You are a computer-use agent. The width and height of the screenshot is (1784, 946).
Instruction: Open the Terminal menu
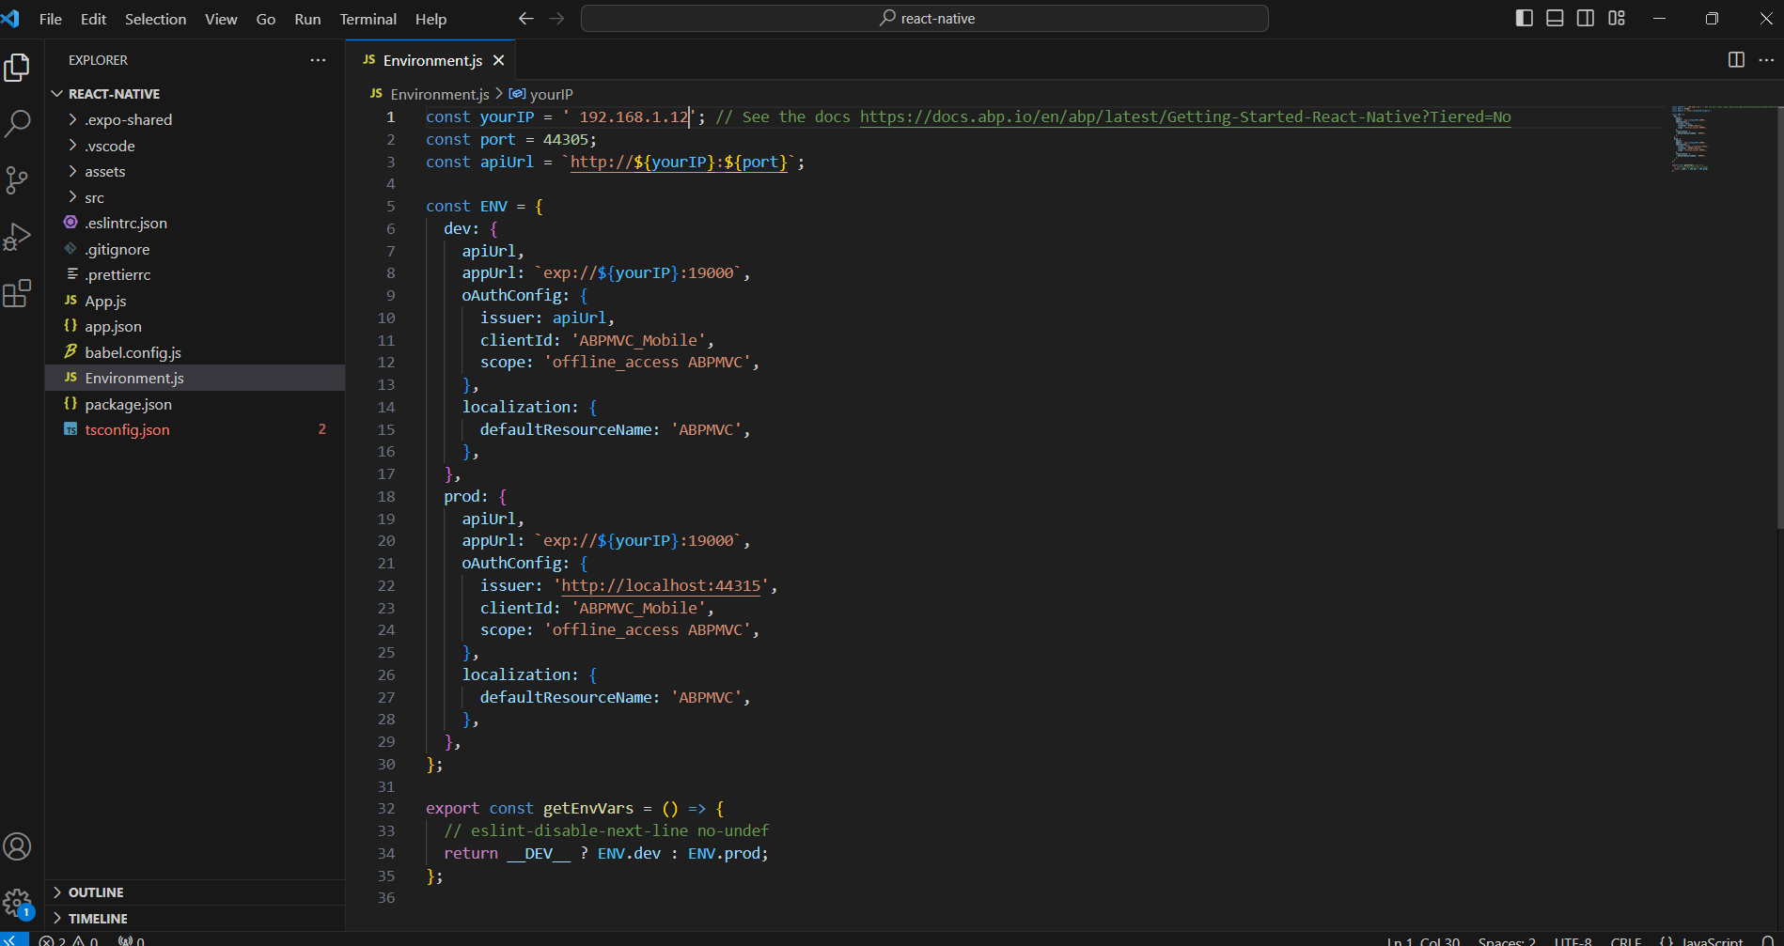coord(368,19)
